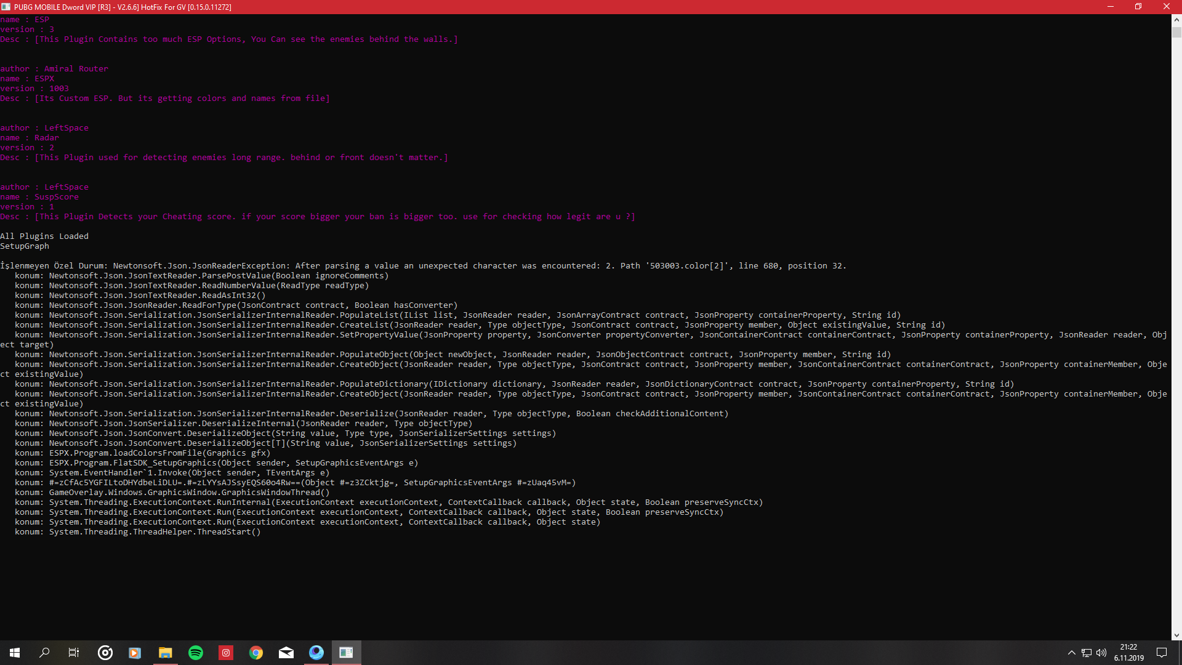The width and height of the screenshot is (1182, 665).
Task: Open the blue orb app in taskbar
Action: click(316, 653)
